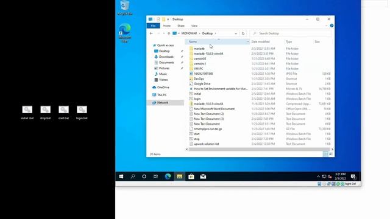Click the horizontal scrollbar in file list
Screen dimensions: 390x219
[259, 149]
